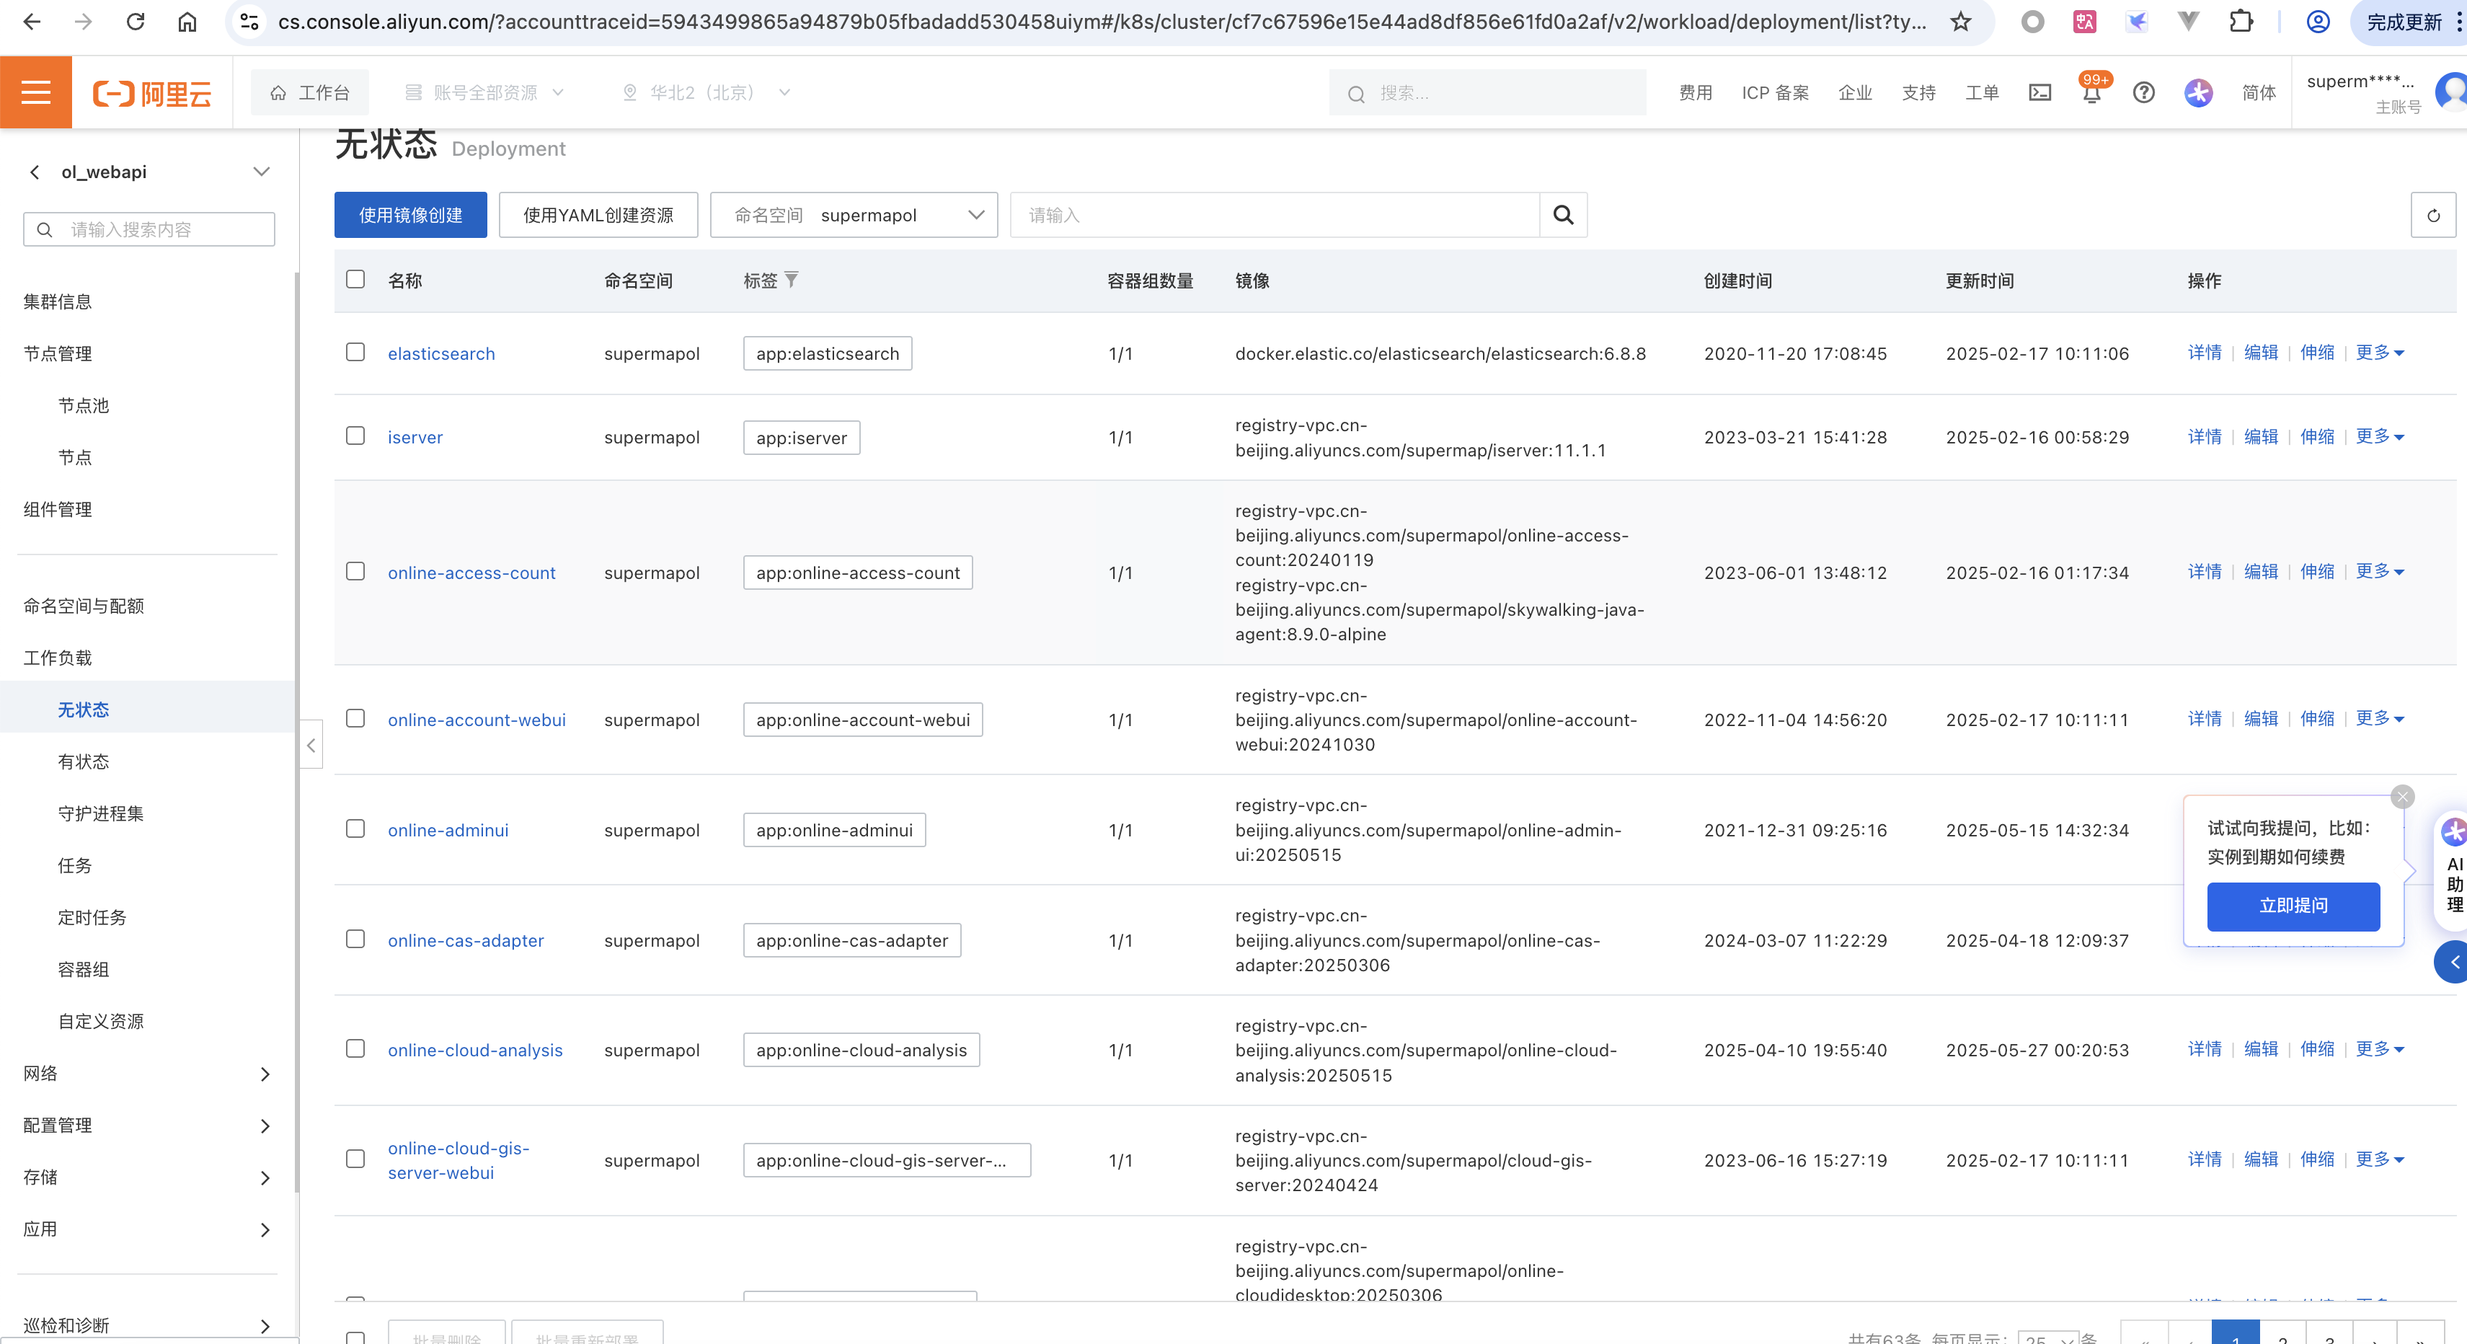Open the online-access-count deployment link
The width and height of the screenshot is (2467, 1344).
[471, 572]
